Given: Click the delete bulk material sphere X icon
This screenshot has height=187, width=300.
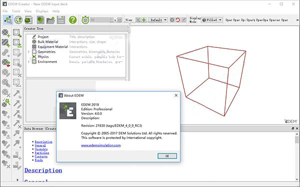Looking at the screenshot, I should 6,93.
